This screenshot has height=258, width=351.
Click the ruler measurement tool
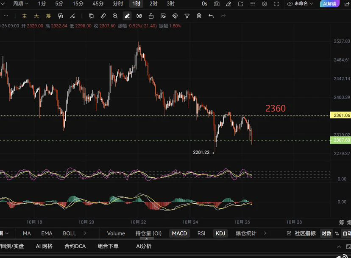[103, 16]
